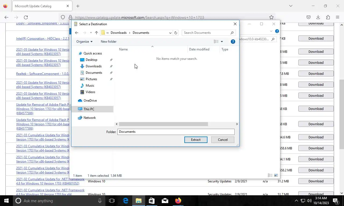Click the search magnifier in Search Documents
The height and width of the screenshot is (206, 344).
232,33
